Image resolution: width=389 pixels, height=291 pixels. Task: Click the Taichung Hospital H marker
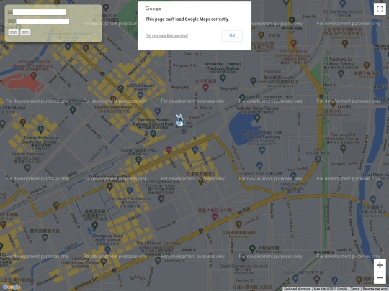(33, 75)
